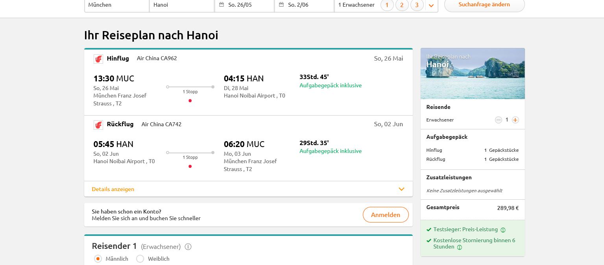Expand Details anzeigen link
The image size is (604, 265).
pos(113,189)
